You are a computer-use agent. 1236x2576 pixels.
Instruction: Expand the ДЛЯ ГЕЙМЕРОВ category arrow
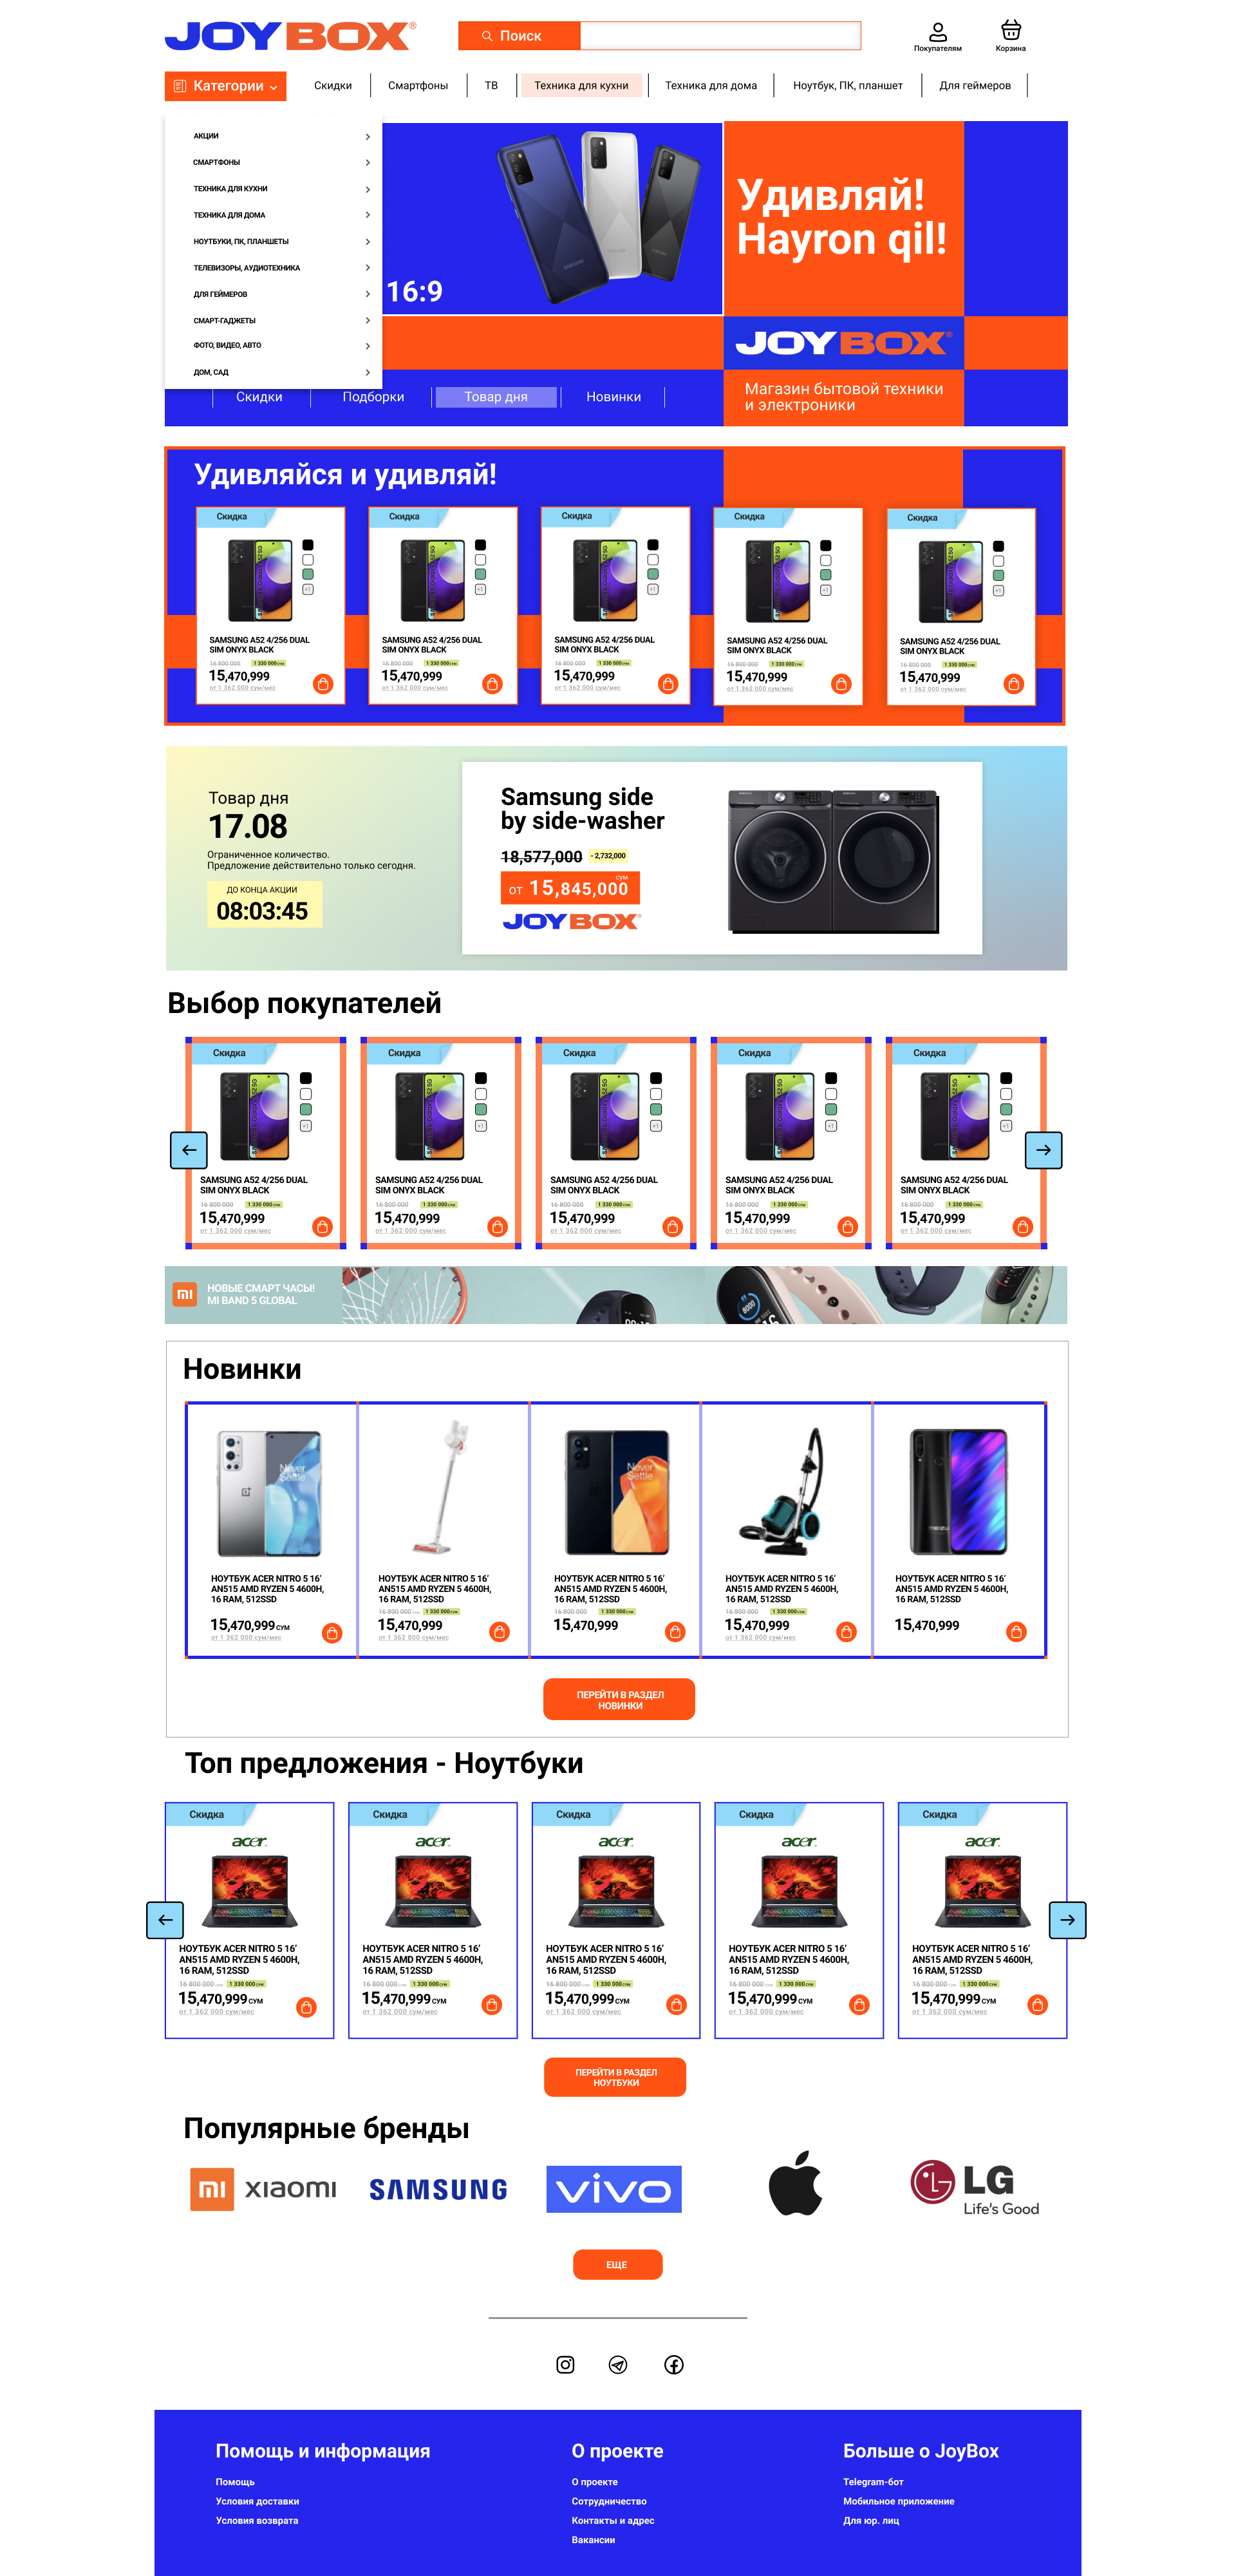click(x=367, y=294)
